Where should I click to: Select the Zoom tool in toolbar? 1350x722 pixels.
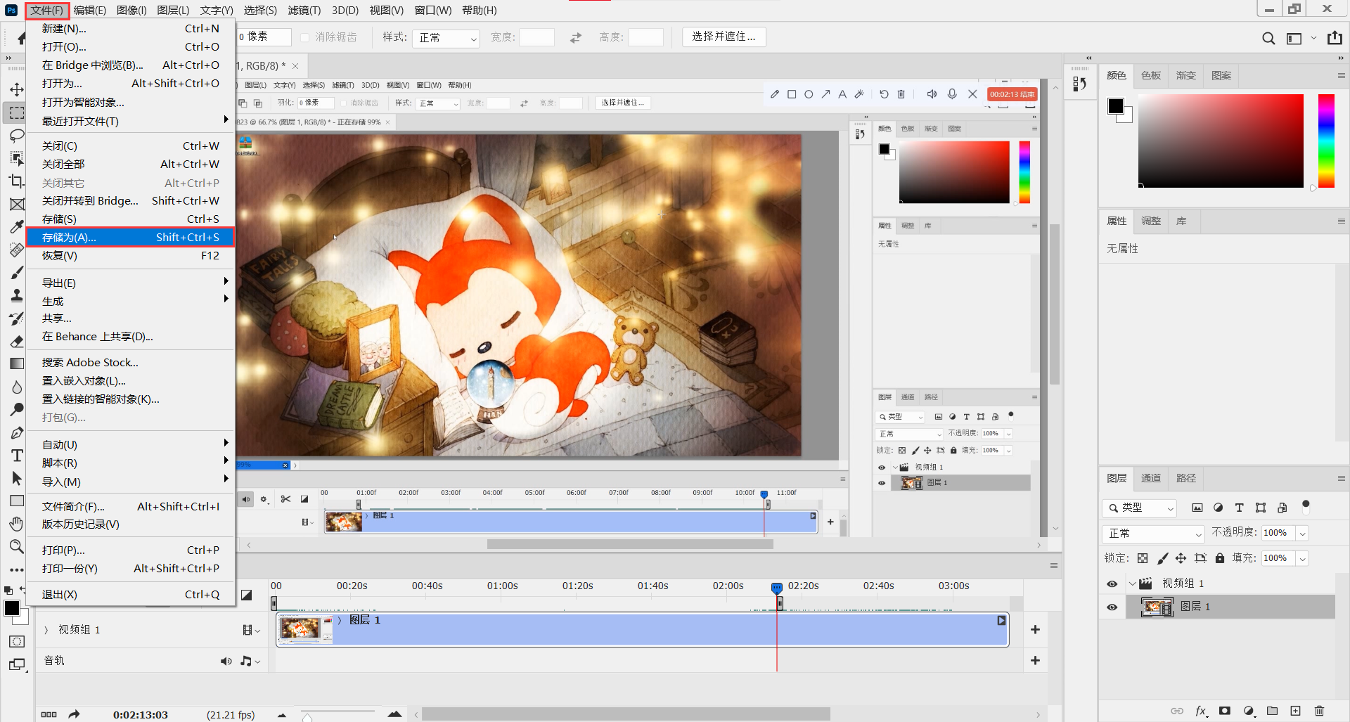coord(17,546)
